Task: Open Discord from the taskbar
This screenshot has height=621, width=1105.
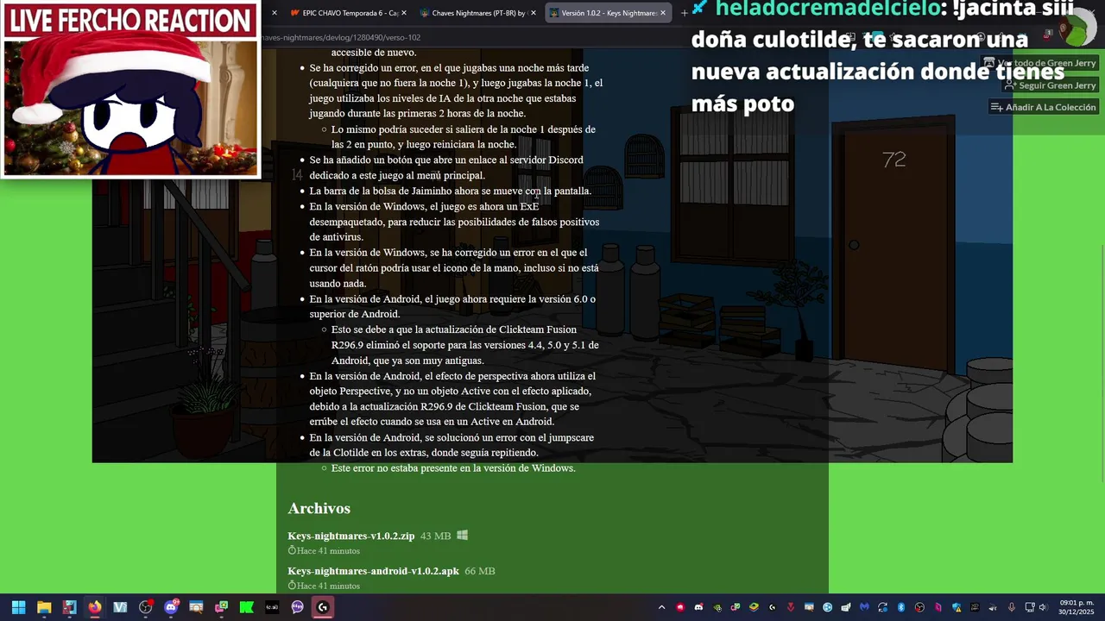Action: [x=171, y=607]
